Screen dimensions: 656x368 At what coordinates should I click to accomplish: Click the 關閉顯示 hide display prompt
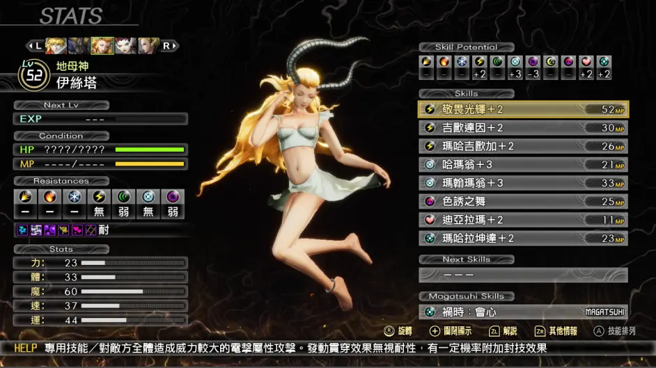(451, 331)
